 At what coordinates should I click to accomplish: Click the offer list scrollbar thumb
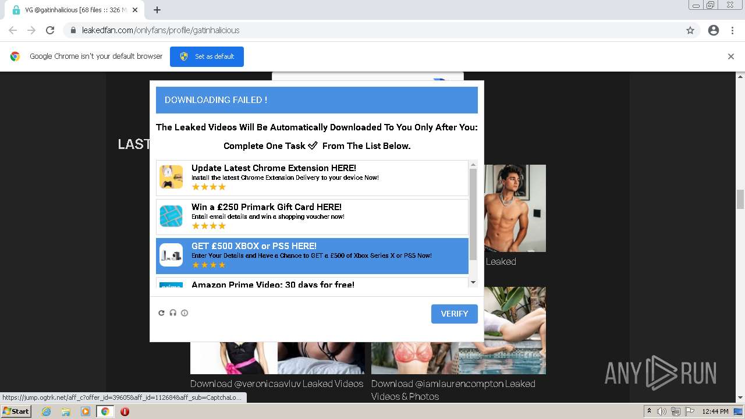[x=473, y=214]
